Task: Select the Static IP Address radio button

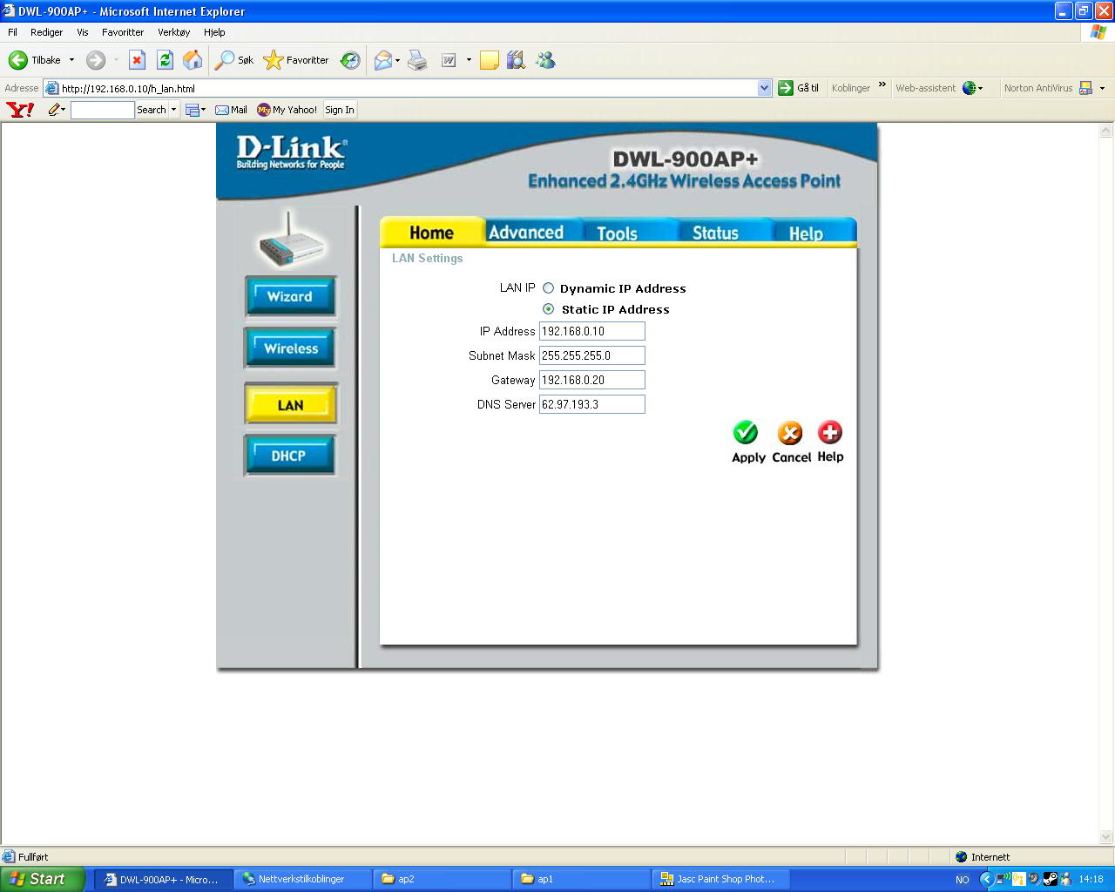Action: click(x=549, y=308)
